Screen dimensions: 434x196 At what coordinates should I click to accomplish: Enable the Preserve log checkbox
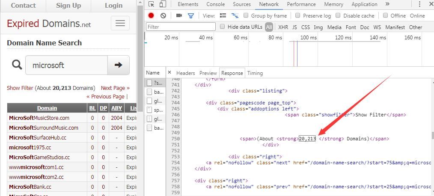pos(298,15)
